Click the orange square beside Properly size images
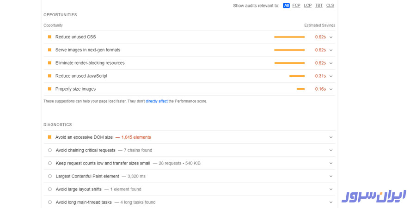The image size is (416, 208). coord(49,89)
